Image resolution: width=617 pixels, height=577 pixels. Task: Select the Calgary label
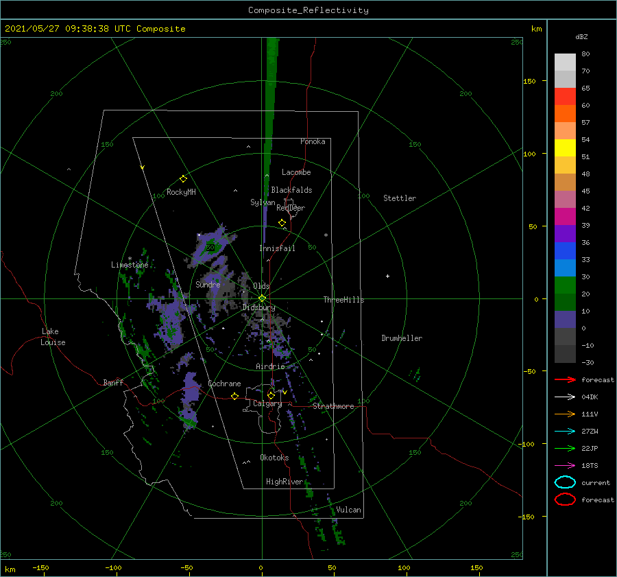(x=267, y=403)
